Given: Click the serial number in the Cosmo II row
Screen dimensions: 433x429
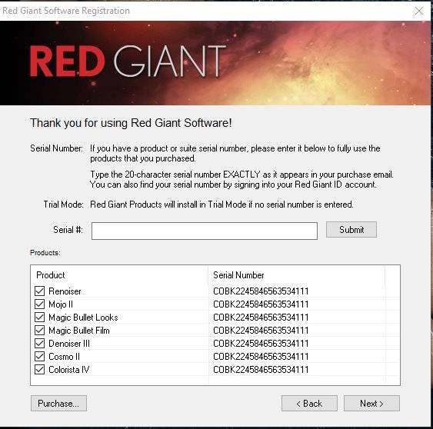Looking at the screenshot, I should [261, 357].
